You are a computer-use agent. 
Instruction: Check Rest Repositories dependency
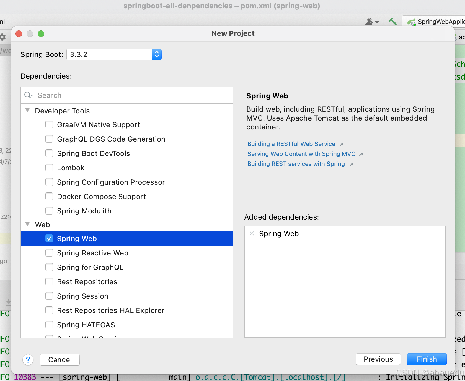pos(49,281)
